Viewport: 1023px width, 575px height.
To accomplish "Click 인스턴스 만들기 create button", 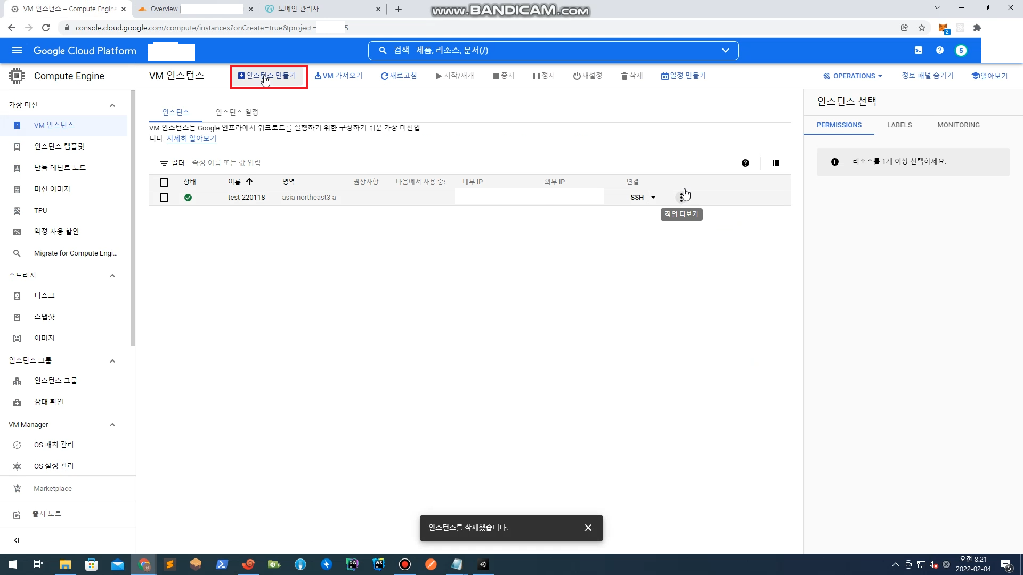I will [267, 76].
